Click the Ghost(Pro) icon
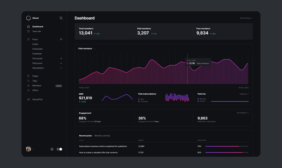The image size is (282, 168). (x=29, y=100)
